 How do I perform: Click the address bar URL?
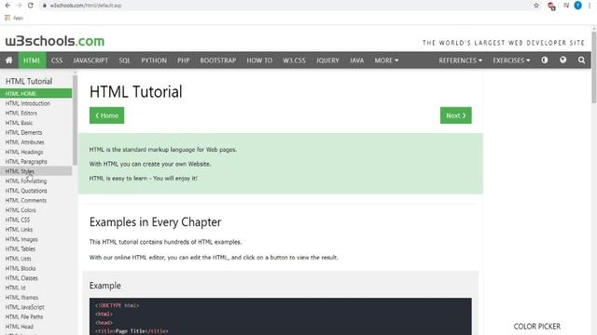click(x=86, y=6)
